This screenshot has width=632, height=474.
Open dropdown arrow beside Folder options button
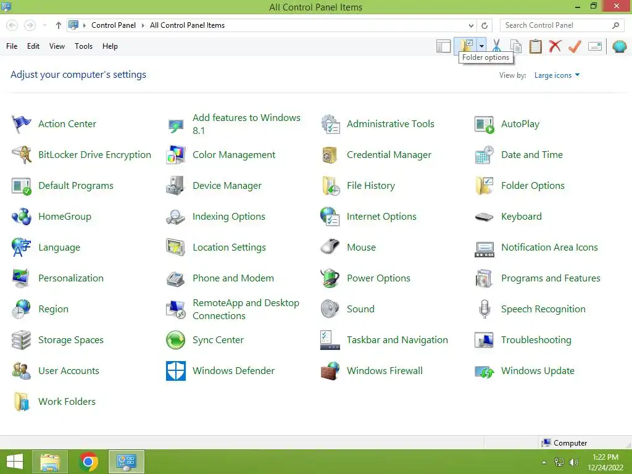(481, 46)
